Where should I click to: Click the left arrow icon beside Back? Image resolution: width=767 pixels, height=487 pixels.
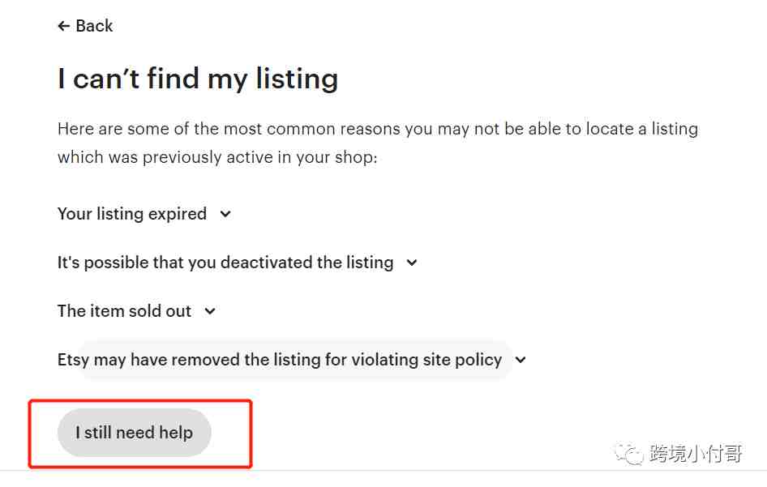[63, 26]
